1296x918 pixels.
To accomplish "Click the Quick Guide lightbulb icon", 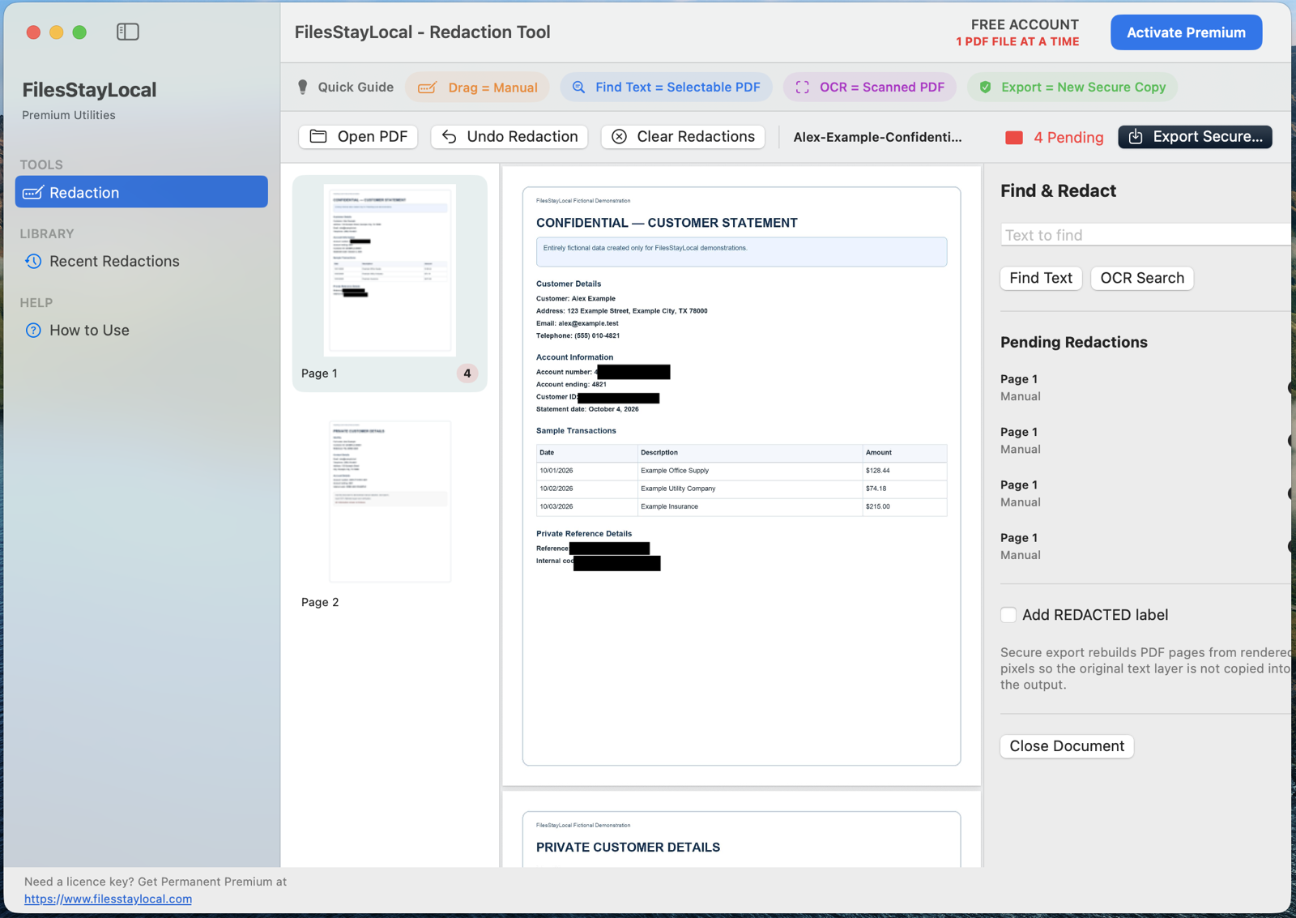I will pos(303,88).
